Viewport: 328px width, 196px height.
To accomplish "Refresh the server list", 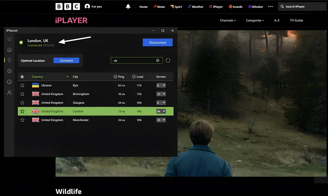I will click(x=168, y=60).
